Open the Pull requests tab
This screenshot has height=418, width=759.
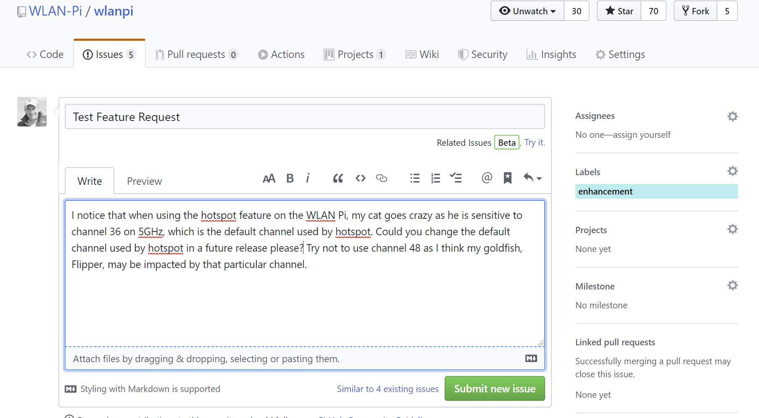(196, 55)
